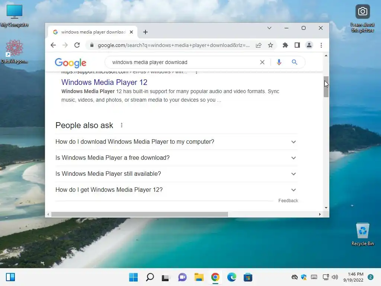The image size is (381, 286).
Task: Focus the Google search input field
Action: point(183,62)
